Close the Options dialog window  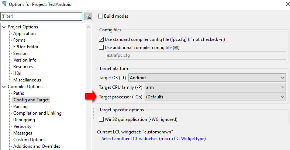[x=287, y=4]
